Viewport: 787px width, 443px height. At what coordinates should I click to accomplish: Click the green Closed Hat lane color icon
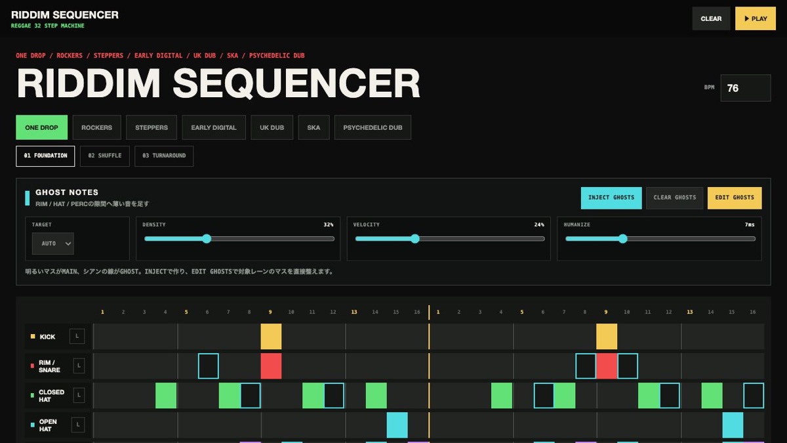33,396
